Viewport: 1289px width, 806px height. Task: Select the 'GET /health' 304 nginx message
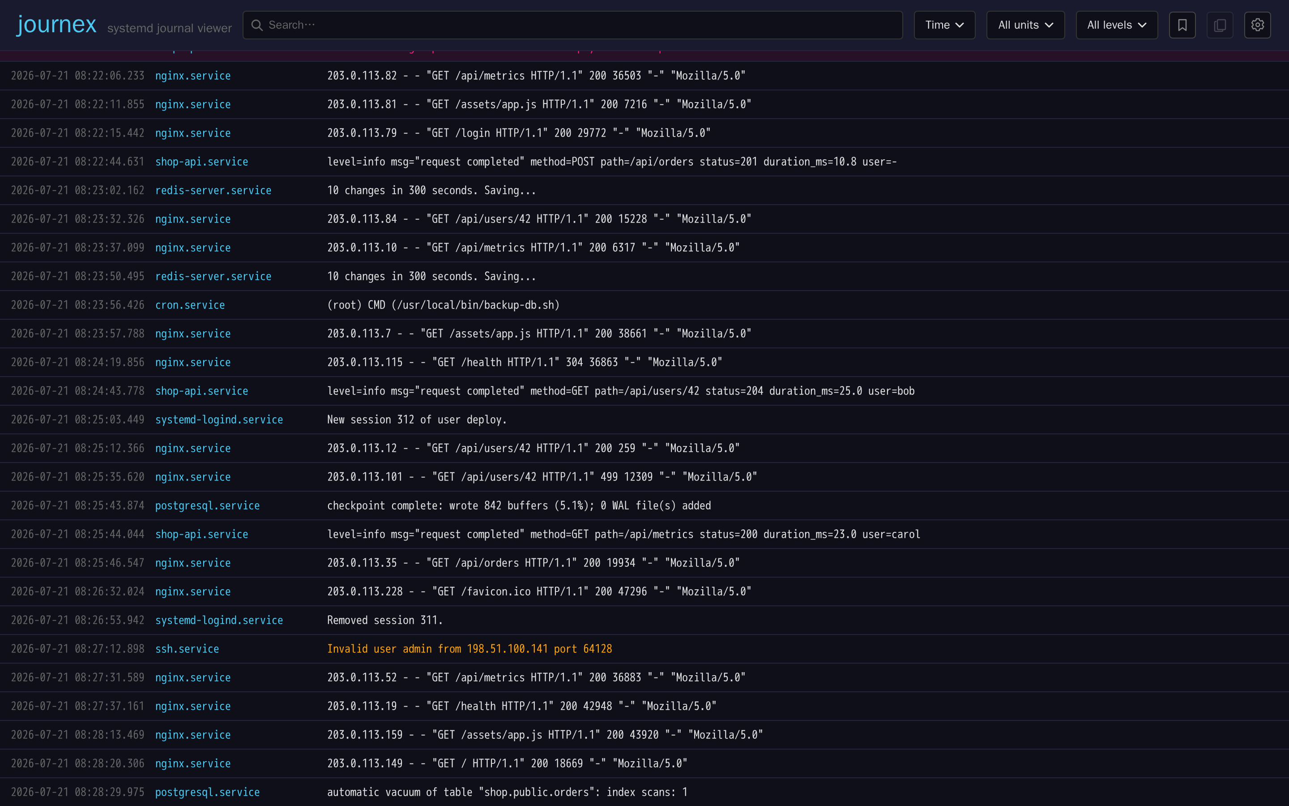(525, 363)
